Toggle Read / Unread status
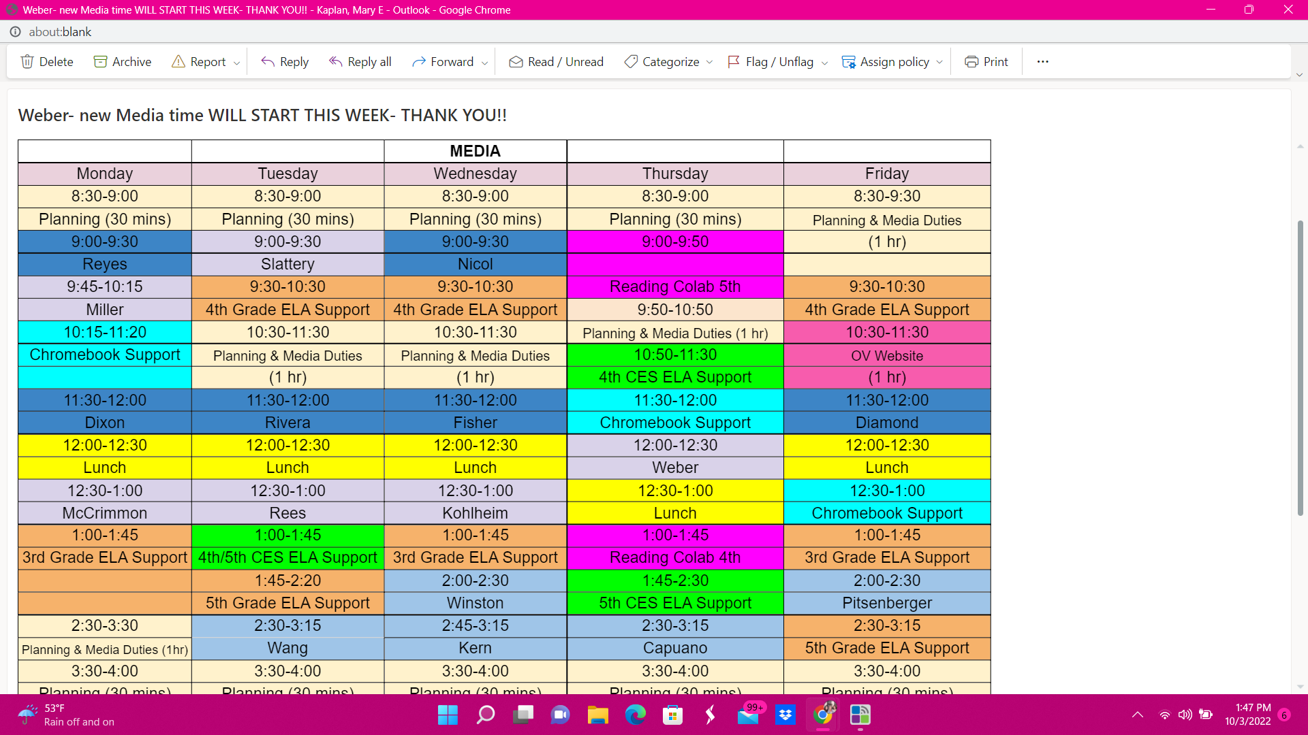The image size is (1308, 735). click(x=556, y=62)
